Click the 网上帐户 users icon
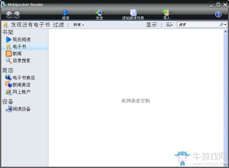This screenshot has height=168, width=229. (x=9, y=92)
